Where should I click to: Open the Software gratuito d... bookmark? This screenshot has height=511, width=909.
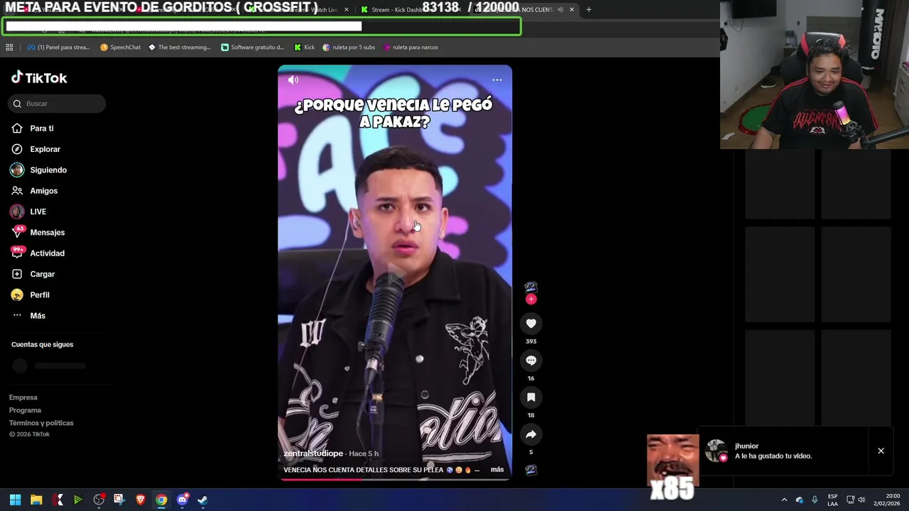tap(253, 48)
